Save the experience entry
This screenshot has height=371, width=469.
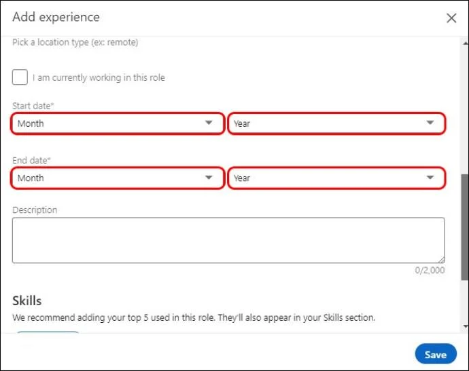[436, 354]
